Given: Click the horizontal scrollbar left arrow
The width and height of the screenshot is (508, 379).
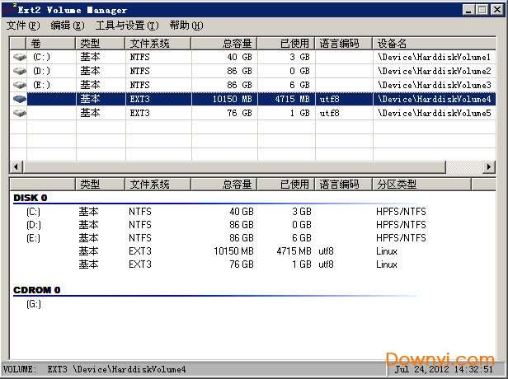Looking at the screenshot, I should (16, 167).
